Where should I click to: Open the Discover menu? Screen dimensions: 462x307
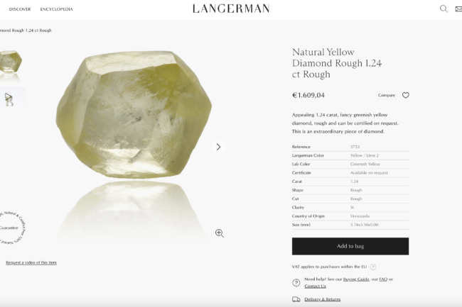coord(20,9)
